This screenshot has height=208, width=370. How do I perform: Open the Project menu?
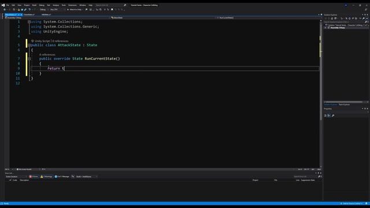tap(27, 5)
